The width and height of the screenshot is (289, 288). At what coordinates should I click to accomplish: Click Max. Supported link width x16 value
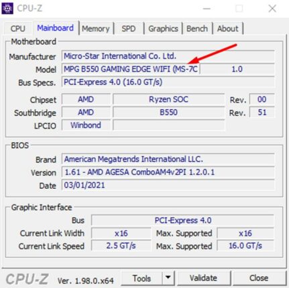(x=245, y=233)
